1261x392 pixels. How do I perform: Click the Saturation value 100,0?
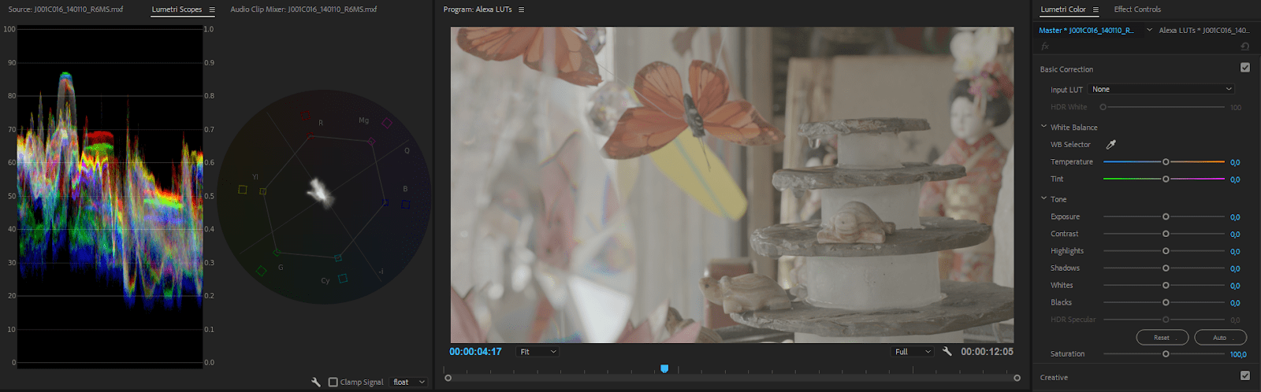tap(1238, 354)
